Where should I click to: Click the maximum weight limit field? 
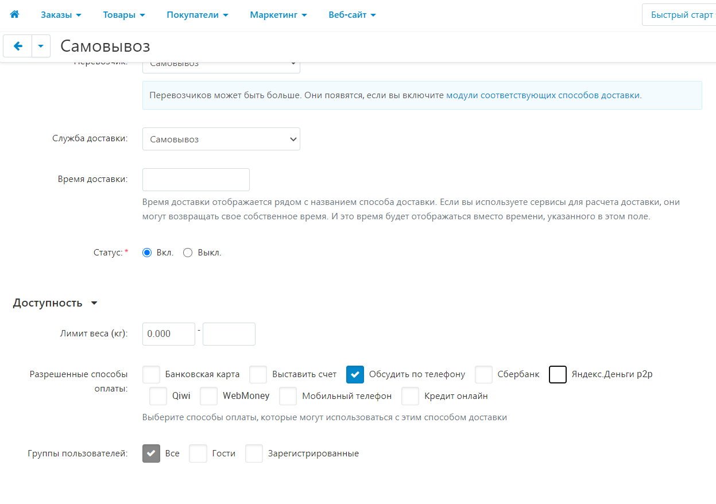(229, 334)
